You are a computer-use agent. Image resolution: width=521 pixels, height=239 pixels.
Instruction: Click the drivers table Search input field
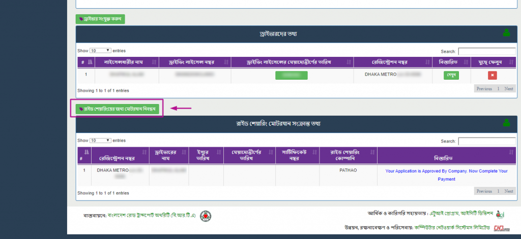(x=487, y=51)
